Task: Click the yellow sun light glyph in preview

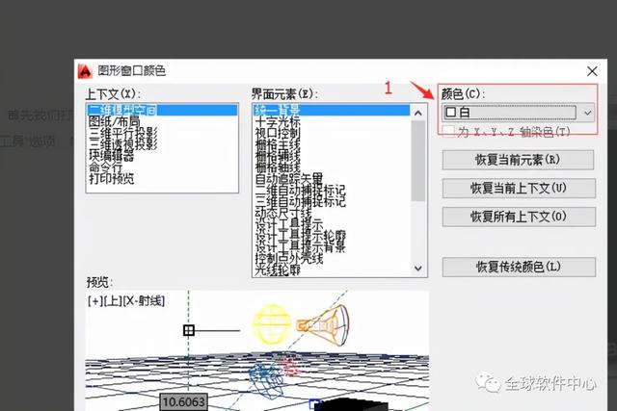Action: [272, 324]
